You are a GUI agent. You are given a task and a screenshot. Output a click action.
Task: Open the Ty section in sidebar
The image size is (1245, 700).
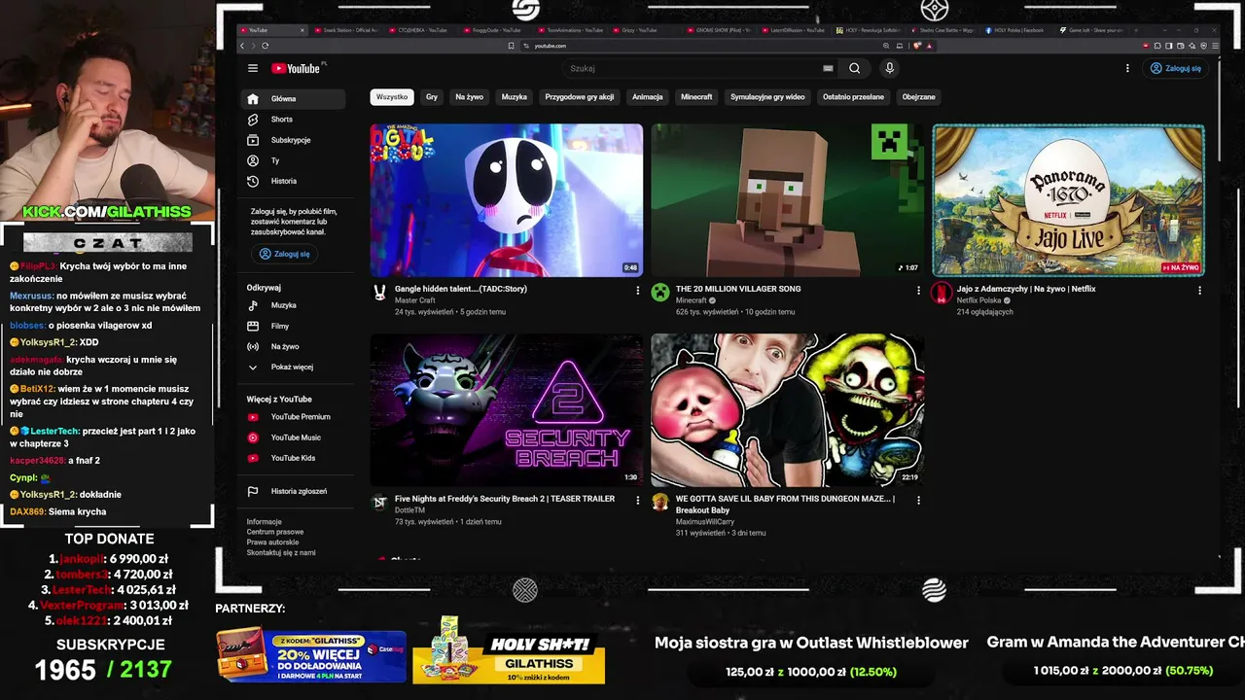click(x=293, y=160)
